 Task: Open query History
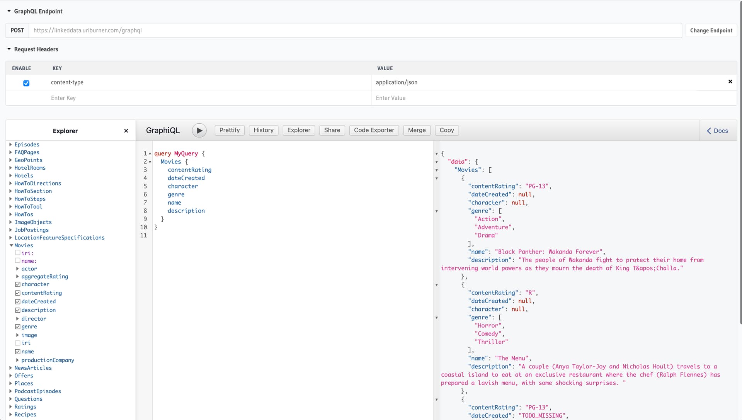coord(264,130)
